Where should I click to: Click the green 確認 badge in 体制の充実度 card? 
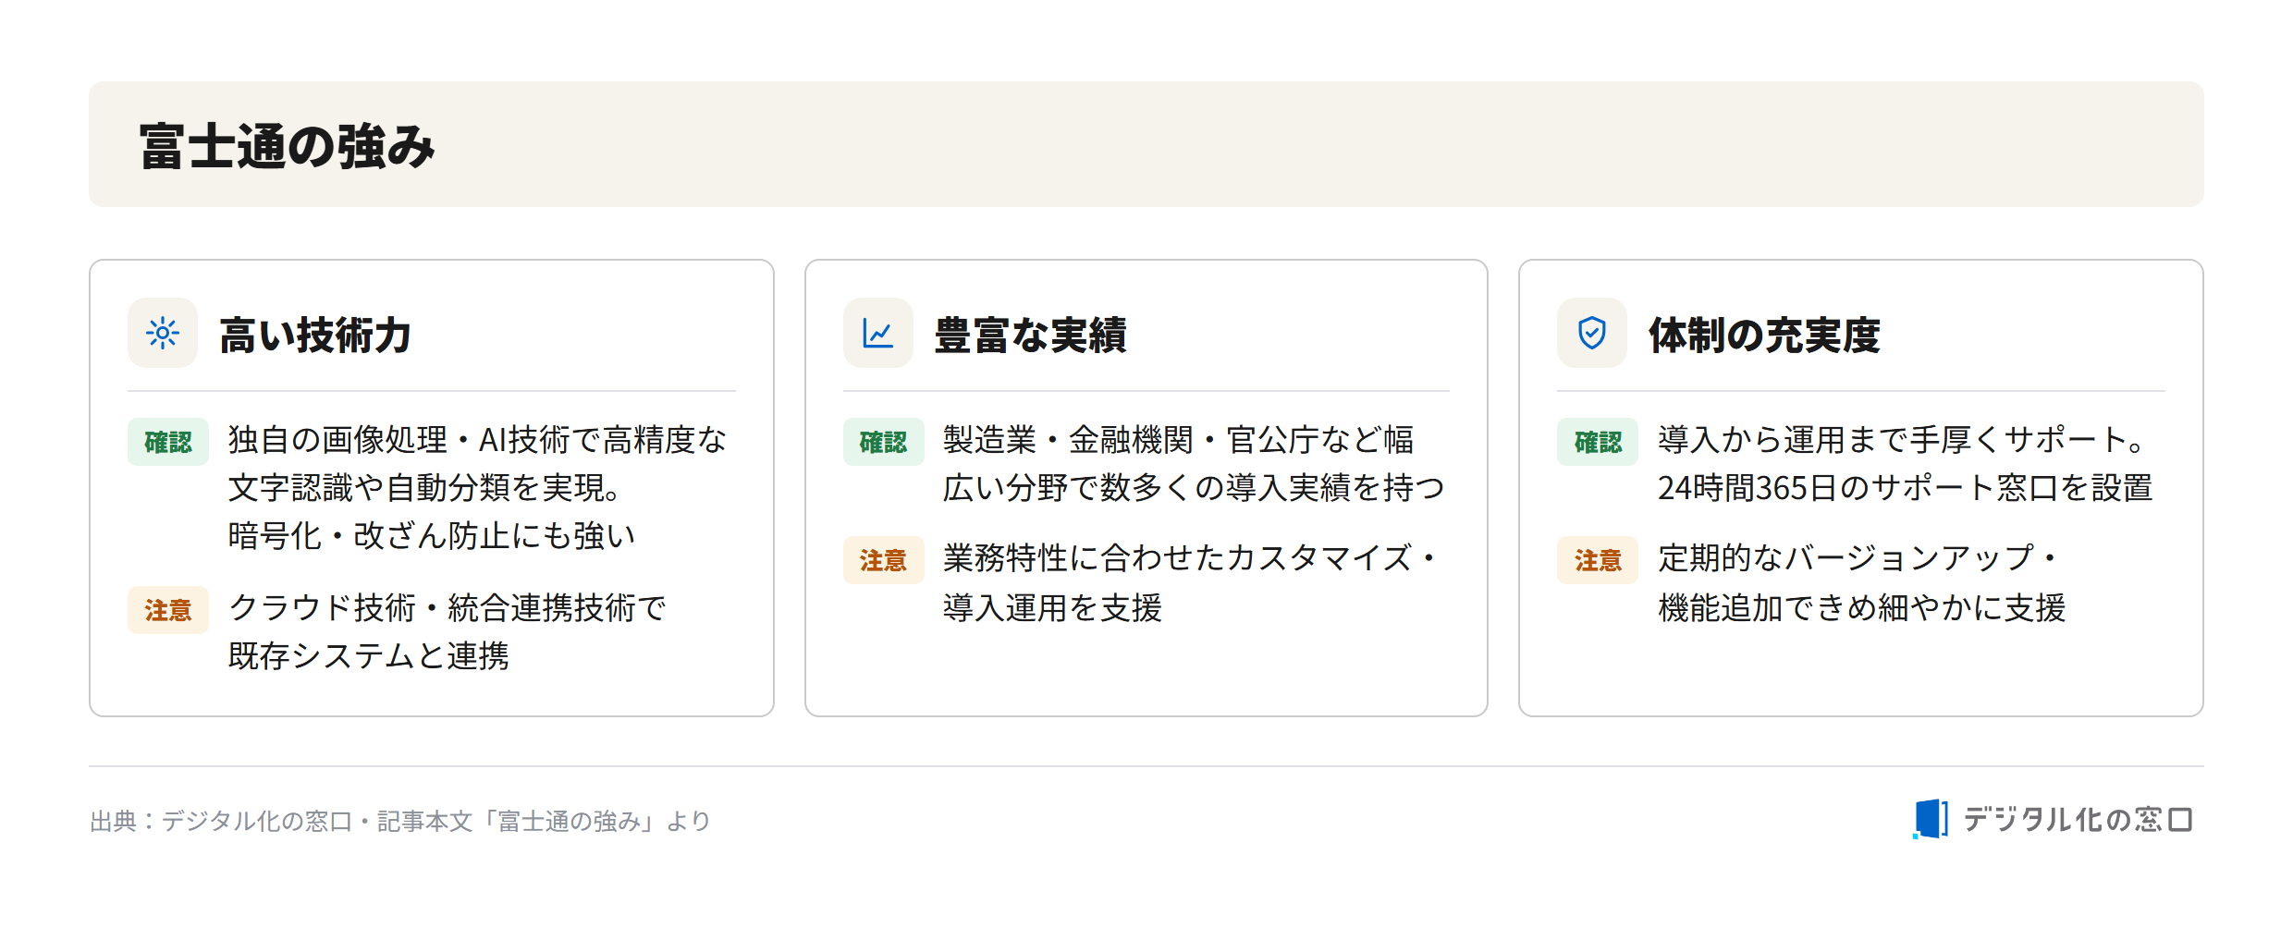coord(1598,442)
